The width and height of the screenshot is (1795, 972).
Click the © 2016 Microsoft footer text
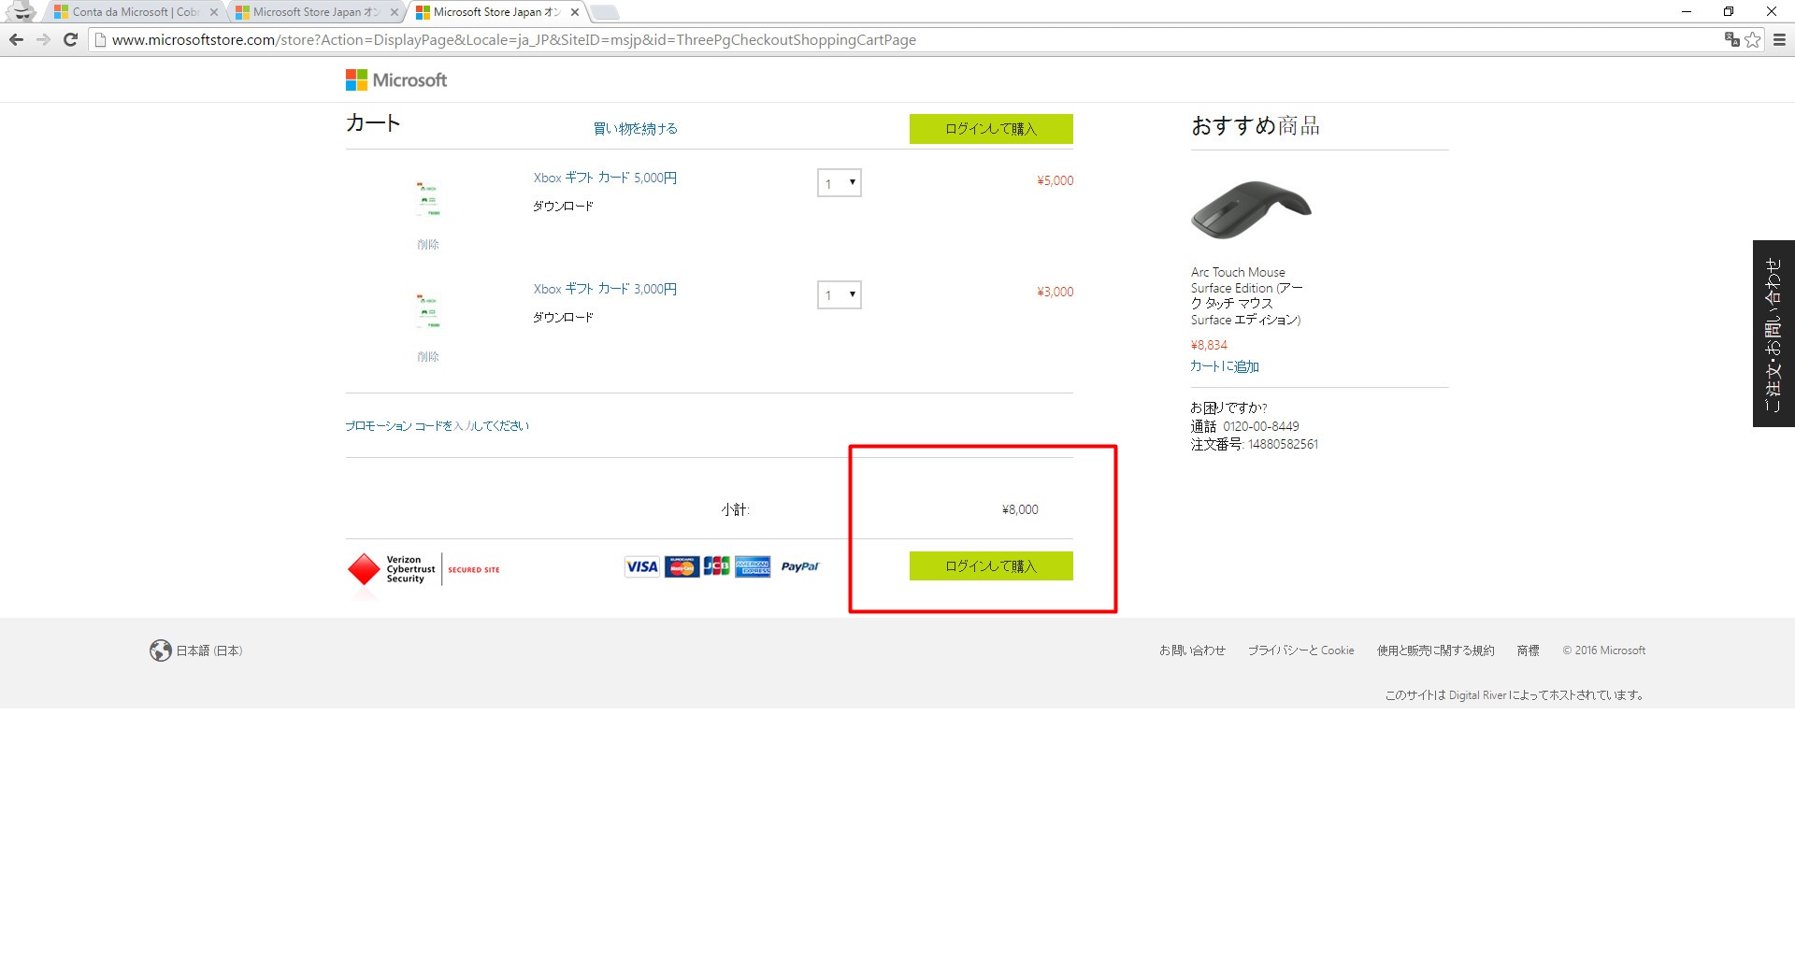(x=1604, y=650)
